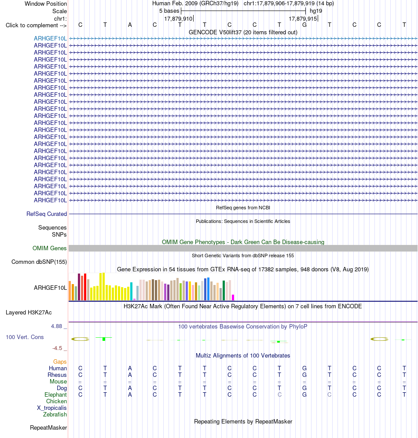This screenshot has width=418, height=438.
Task: Open the OMIM Gene Phenotypes track title
Action: point(243,242)
